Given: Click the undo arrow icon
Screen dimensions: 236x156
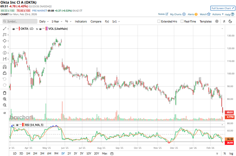Looking at the screenshot, I should (5, 79).
